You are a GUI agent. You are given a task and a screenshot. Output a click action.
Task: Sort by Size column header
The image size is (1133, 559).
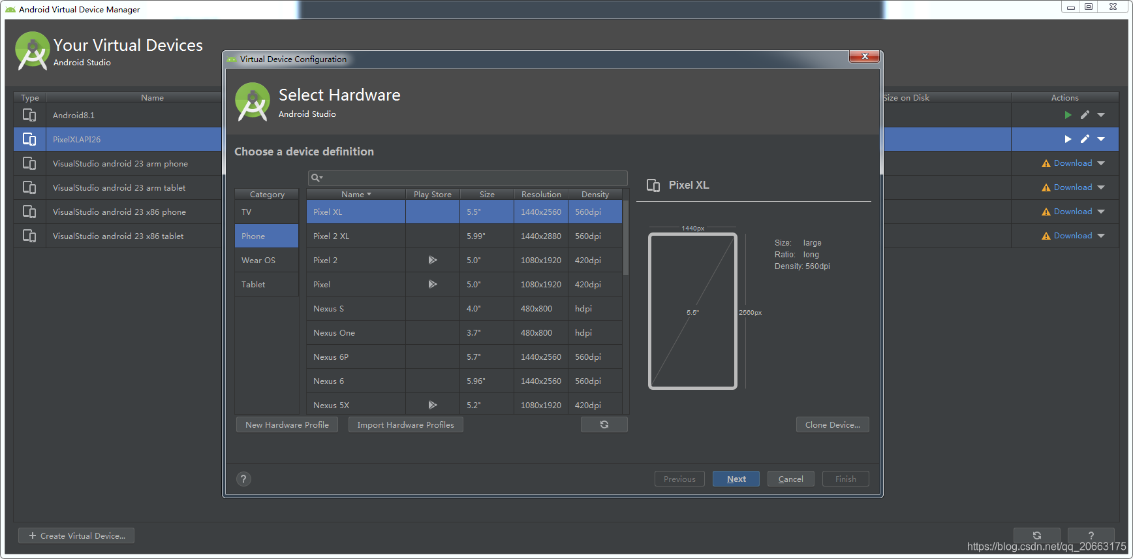click(487, 194)
